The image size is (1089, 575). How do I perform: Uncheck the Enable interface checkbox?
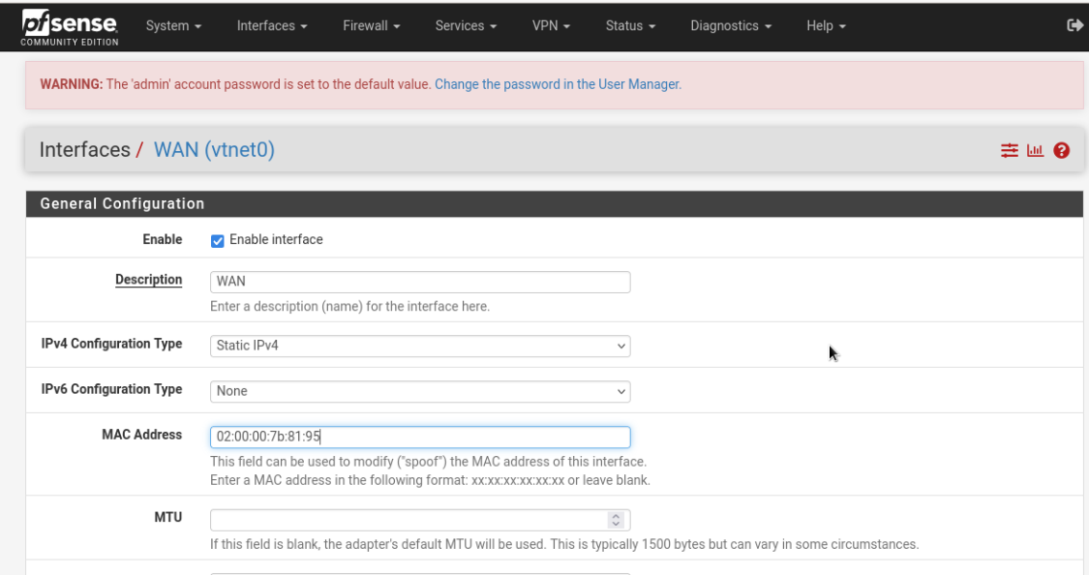[218, 240]
